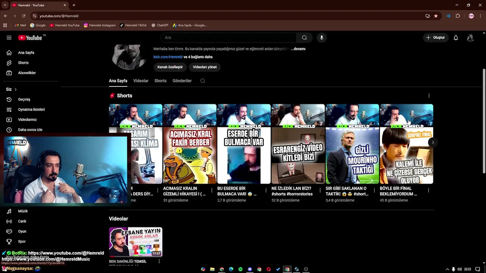
Task: Go back in Chrome browser
Action: point(5,16)
